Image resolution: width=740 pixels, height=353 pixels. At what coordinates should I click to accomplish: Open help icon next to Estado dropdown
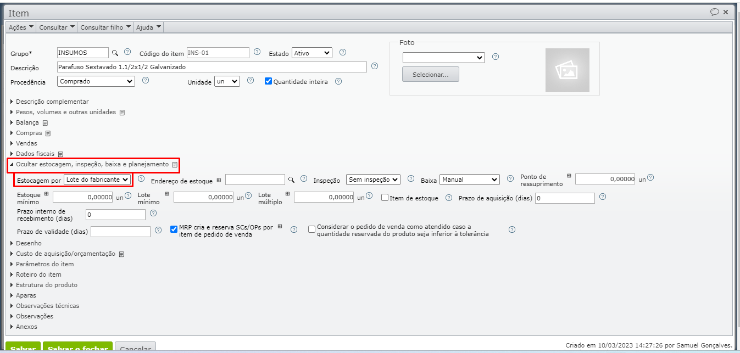(343, 52)
